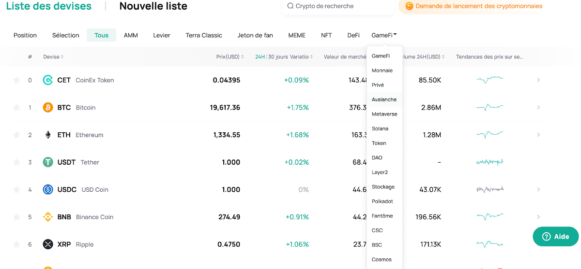Select the Tous filter tab
Image resolution: width=581 pixels, height=269 pixels.
tap(102, 35)
